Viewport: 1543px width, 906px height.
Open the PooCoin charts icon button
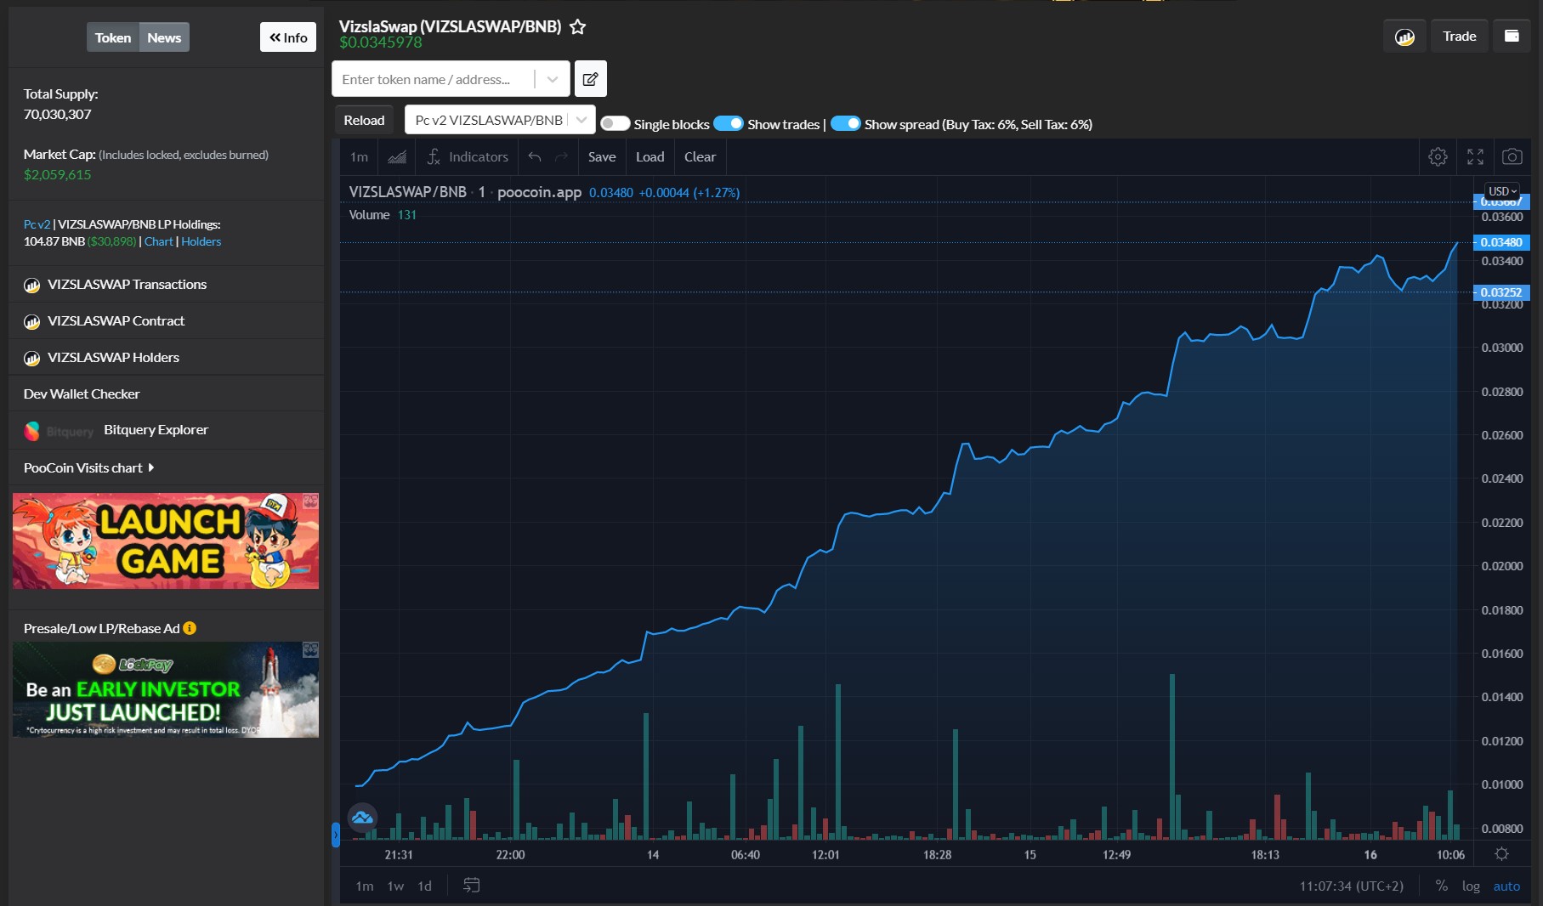1404,37
